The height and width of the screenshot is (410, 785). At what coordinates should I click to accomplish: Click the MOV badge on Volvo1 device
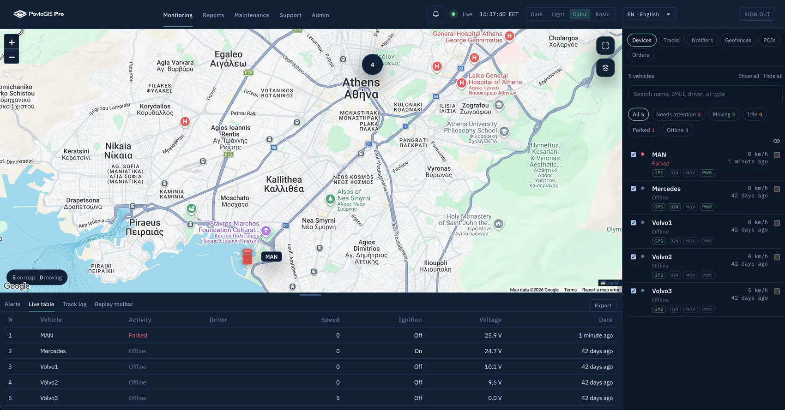[690, 241]
